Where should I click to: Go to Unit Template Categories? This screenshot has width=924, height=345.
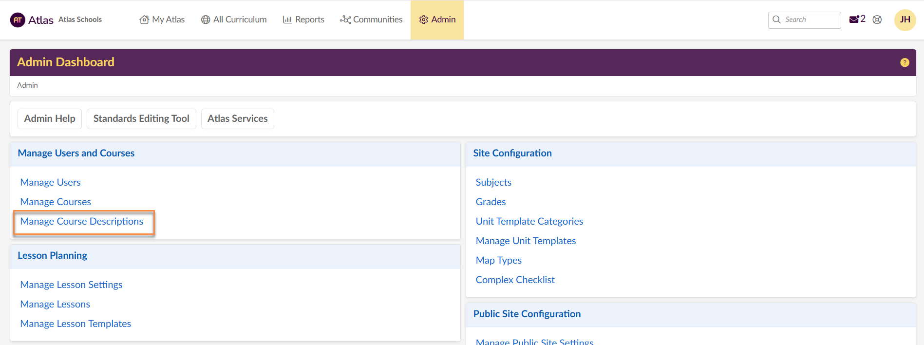(x=529, y=221)
